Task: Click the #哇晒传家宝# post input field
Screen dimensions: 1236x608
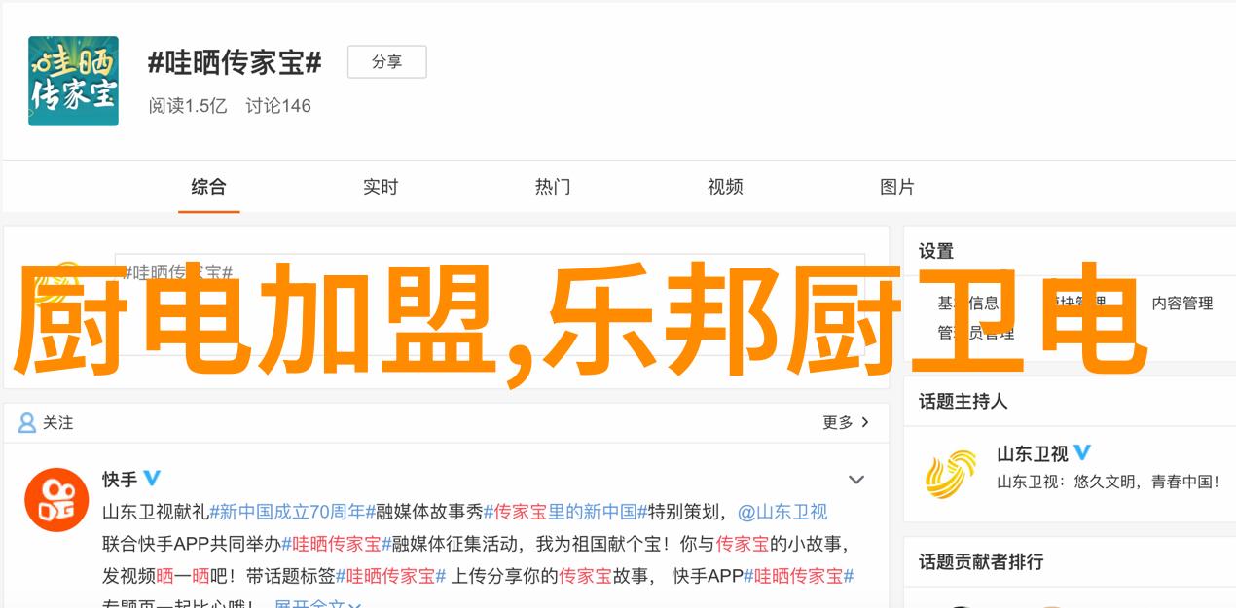Action: 490,273
